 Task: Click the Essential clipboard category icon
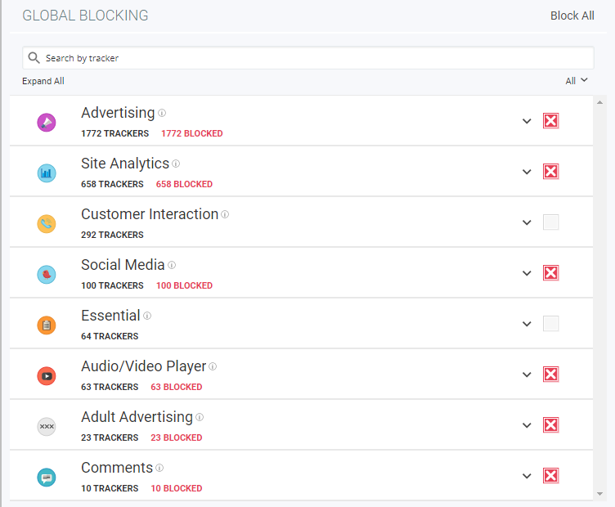47,325
